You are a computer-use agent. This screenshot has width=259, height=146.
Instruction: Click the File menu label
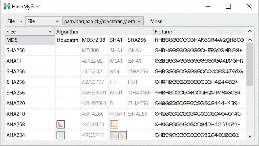(x=11, y=21)
